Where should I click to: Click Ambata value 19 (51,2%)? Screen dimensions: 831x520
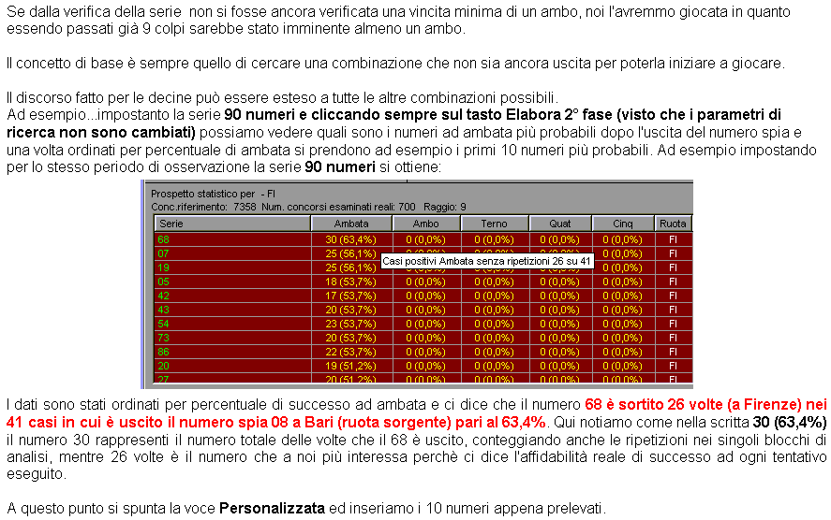click(350, 366)
